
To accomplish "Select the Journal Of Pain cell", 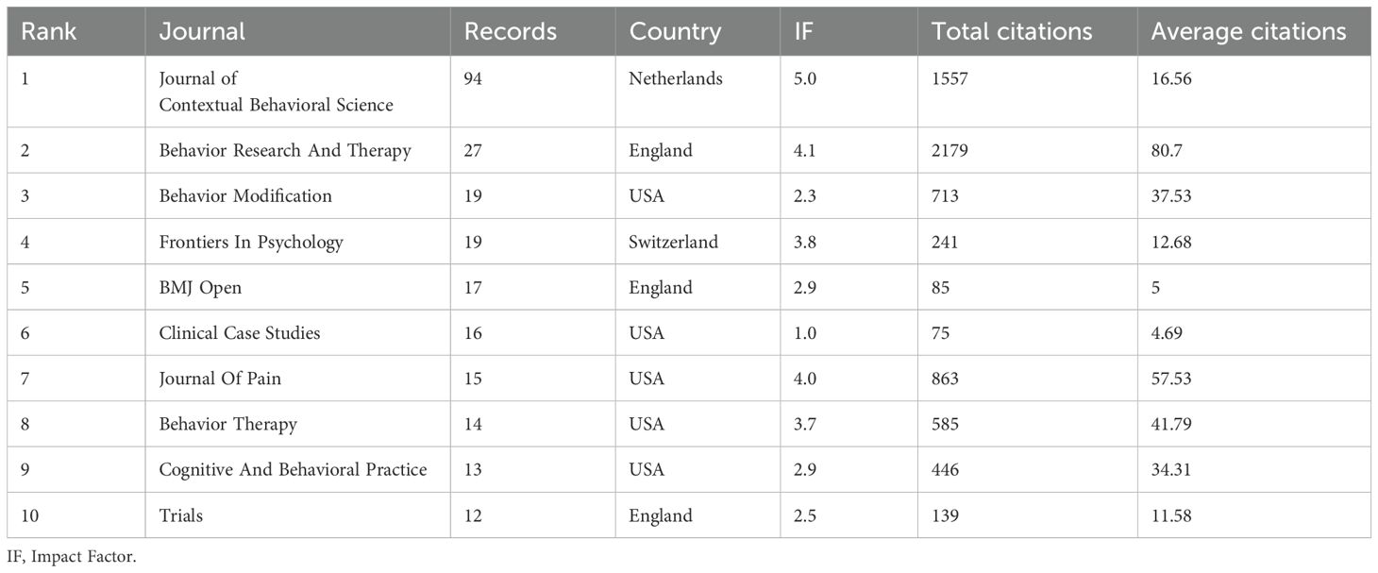I will click(220, 379).
